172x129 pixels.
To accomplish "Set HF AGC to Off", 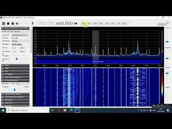I will click(x=21, y=48).
